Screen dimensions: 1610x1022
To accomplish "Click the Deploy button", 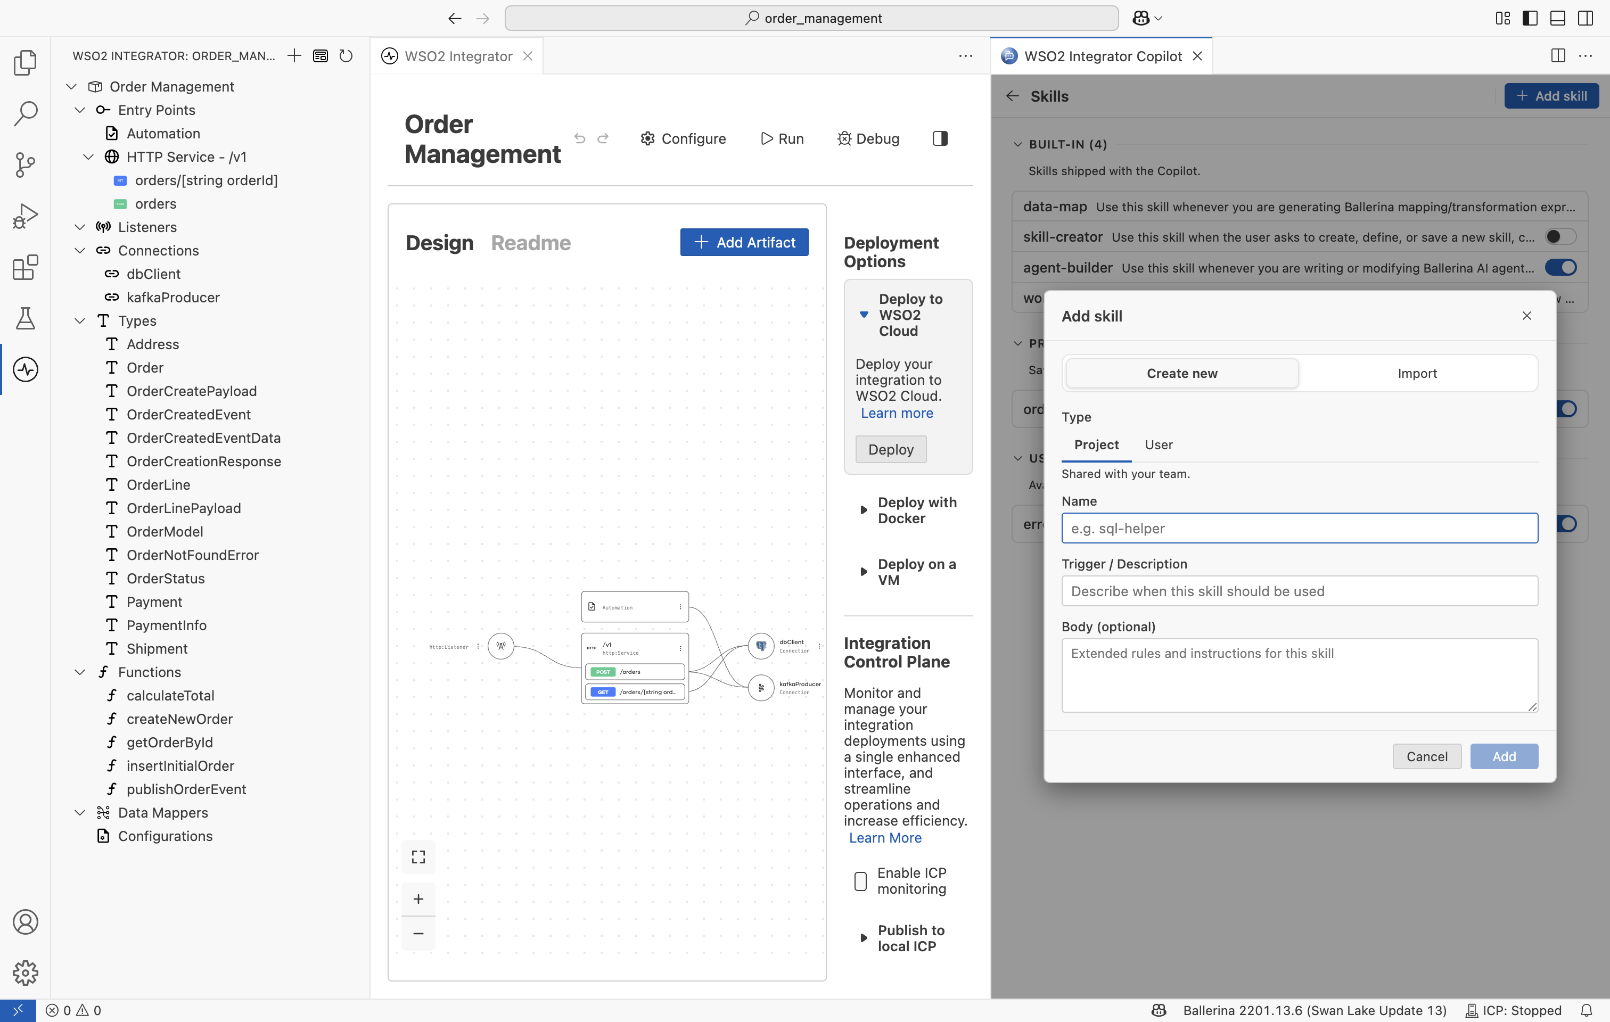I will 891,449.
